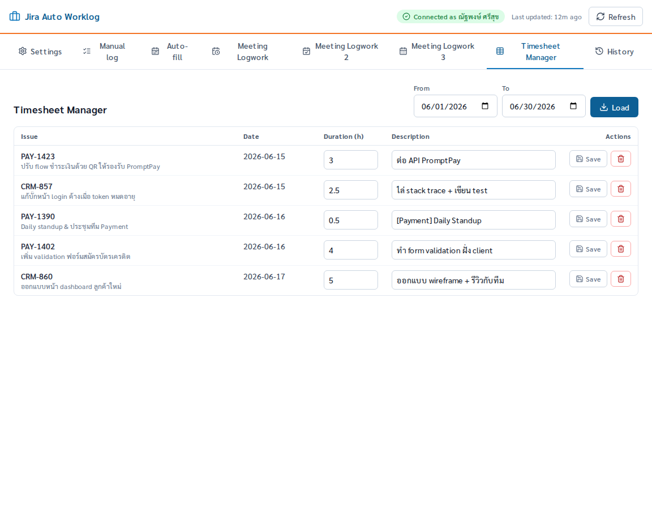This screenshot has height=510, width=652.
Task: Switch to the Manual log tab
Action: point(106,51)
